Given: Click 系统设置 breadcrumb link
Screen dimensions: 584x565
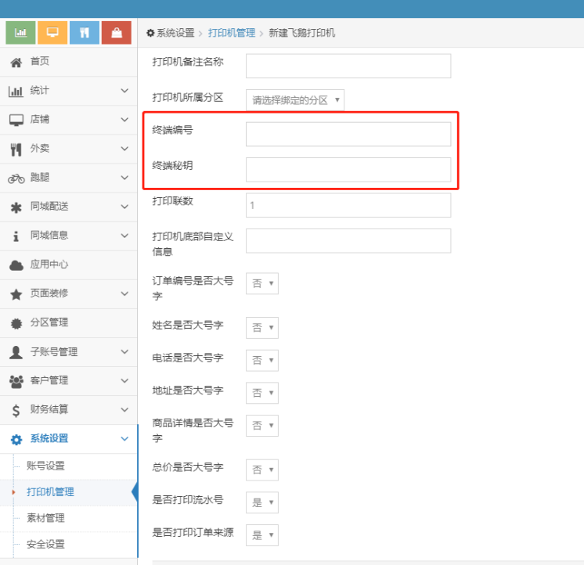Looking at the screenshot, I should point(175,33).
